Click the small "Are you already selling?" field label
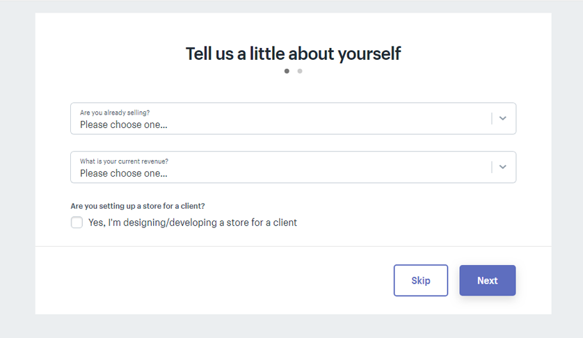Image resolution: width=583 pixels, height=338 pixels. (115, 112)
